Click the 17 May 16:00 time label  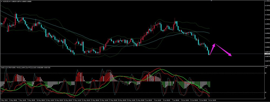[77, 100]
